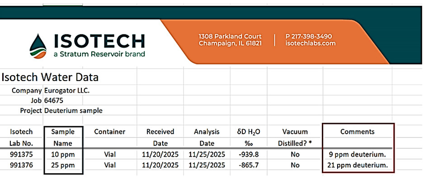423x180 pixels.
Task: Click the -939.8 delta value cell
Action: [249, 155]
